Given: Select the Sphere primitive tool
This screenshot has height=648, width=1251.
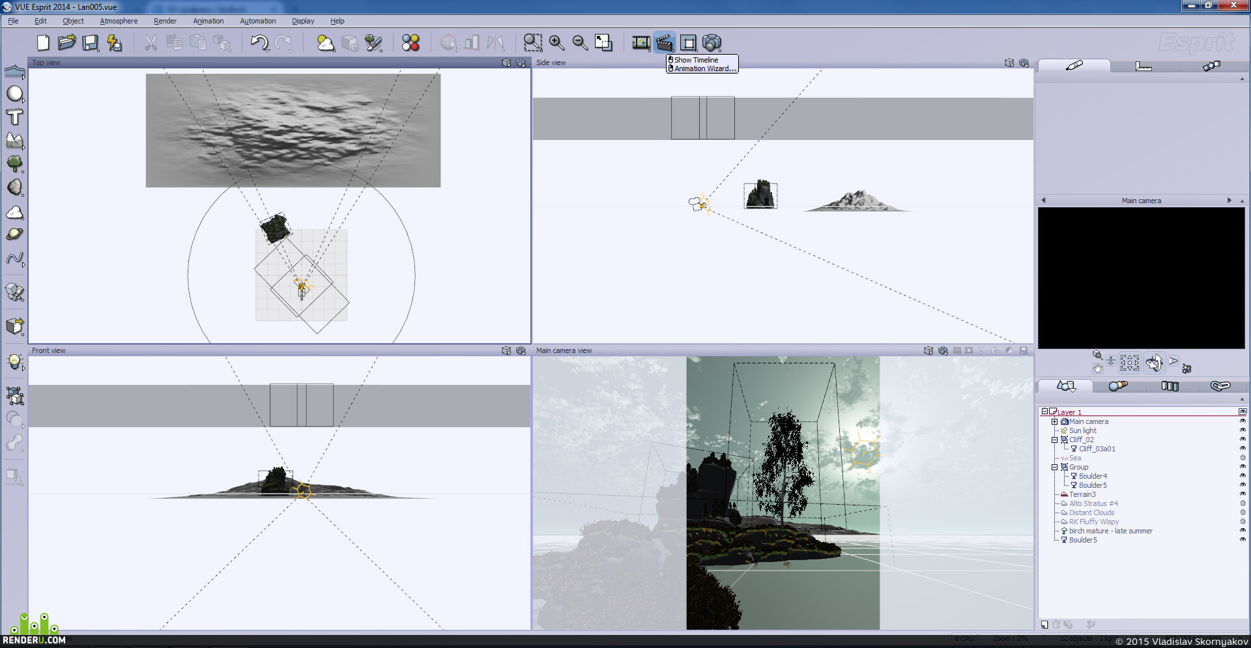Looking at the screenshot, I should (14, 94).
